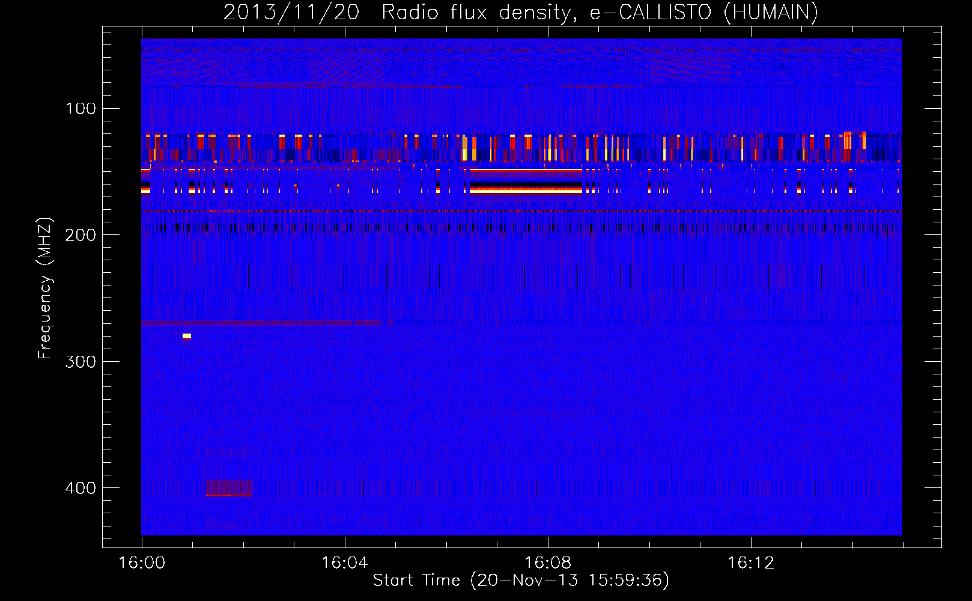This screenshot has height=601, width=972.
Task: Click the purple patch near 400 MHz at 16:01
Action: [229, 487]
